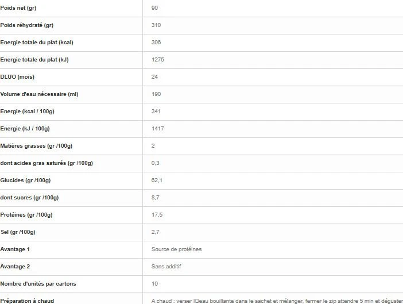Select the "Poids réhydraté (gr)" label
Image resolution: width=403 pixels, height=304 pixels.
point(27,25)
